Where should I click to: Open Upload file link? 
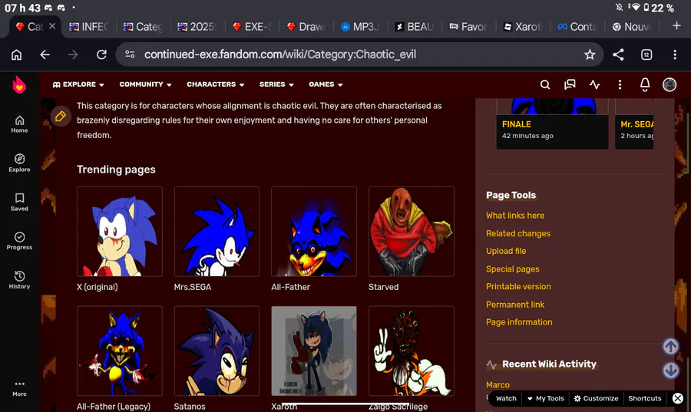pos(506,252)
